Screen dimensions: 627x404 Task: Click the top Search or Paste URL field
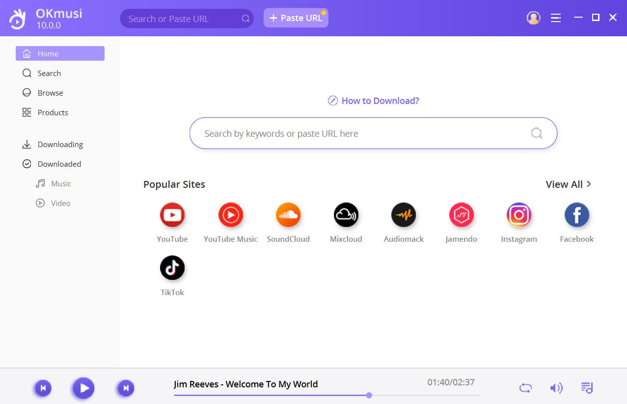click(187, 19)
